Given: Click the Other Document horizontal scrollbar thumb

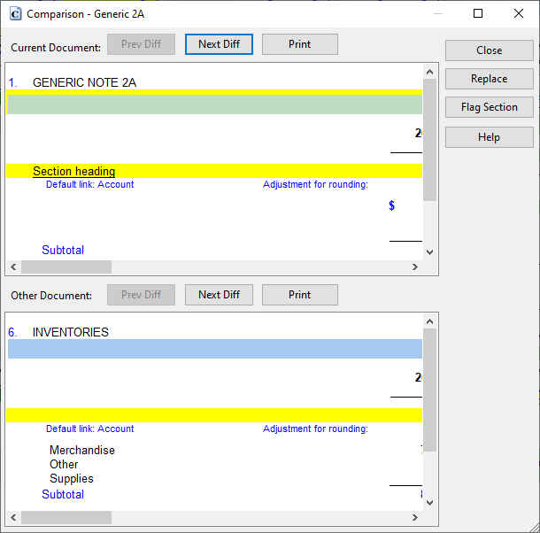Looking at the screenshot, I should tap(66, 517).
